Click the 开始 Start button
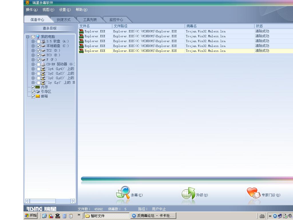This screenshot has height=220, width=293. 31,216
